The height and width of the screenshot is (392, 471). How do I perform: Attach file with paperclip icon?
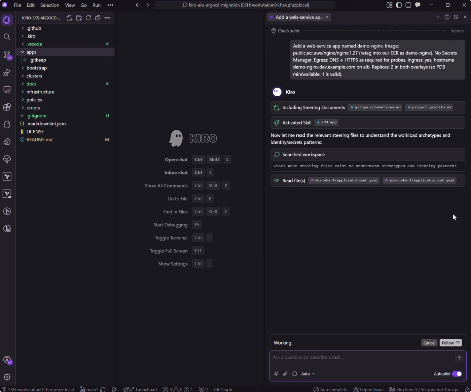(x=285, y=373)
